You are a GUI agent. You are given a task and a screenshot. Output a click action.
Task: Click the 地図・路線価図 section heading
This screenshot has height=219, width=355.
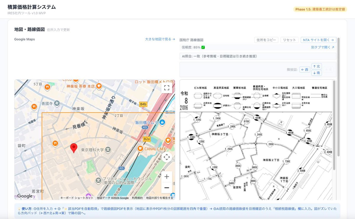pyautogui.click(x=30, y=29)
